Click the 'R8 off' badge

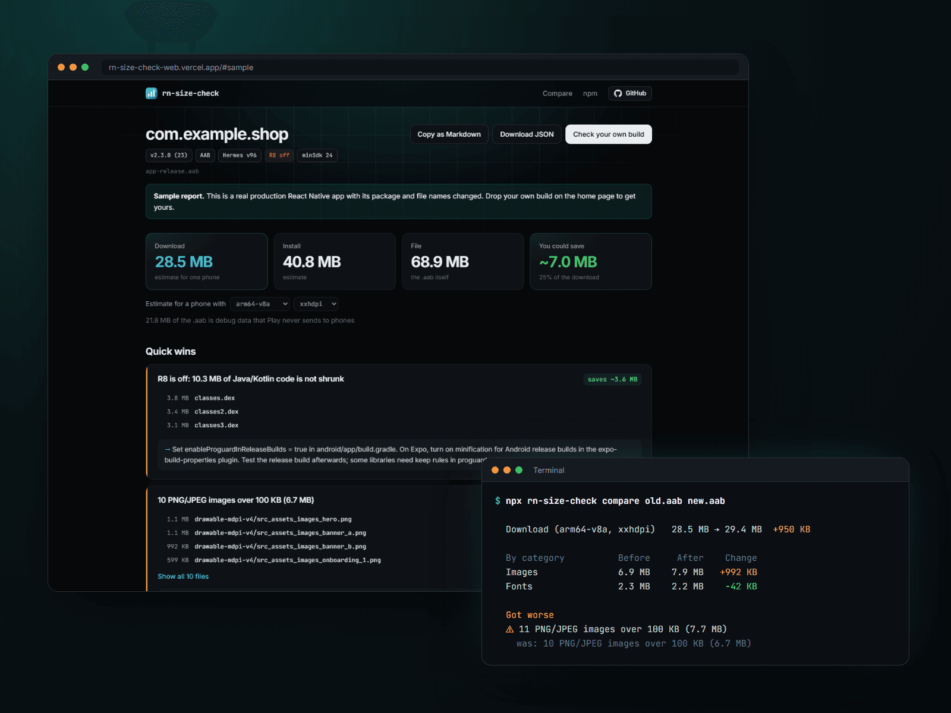[x=279, y=155]
